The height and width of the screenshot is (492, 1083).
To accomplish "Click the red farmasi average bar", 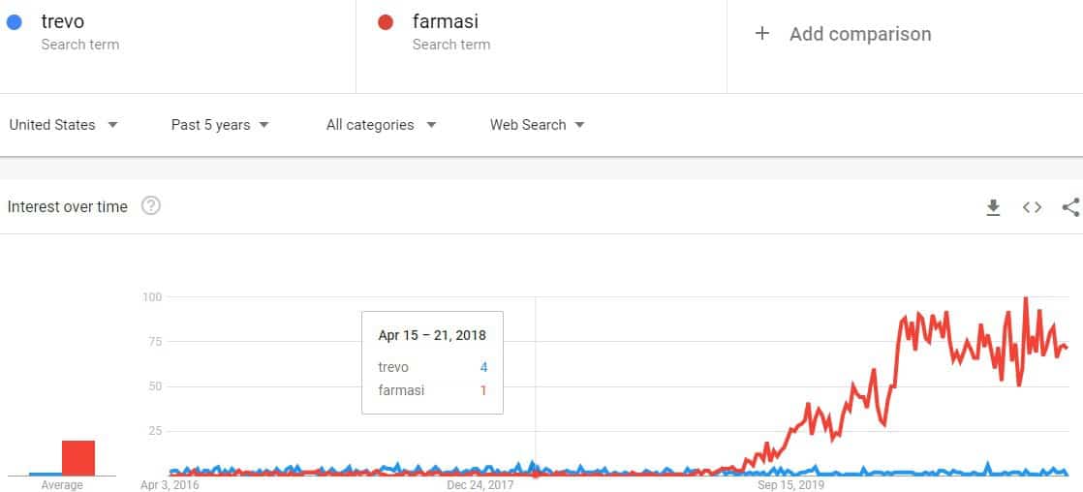I will pyautogui.click(x=78, y=458).
